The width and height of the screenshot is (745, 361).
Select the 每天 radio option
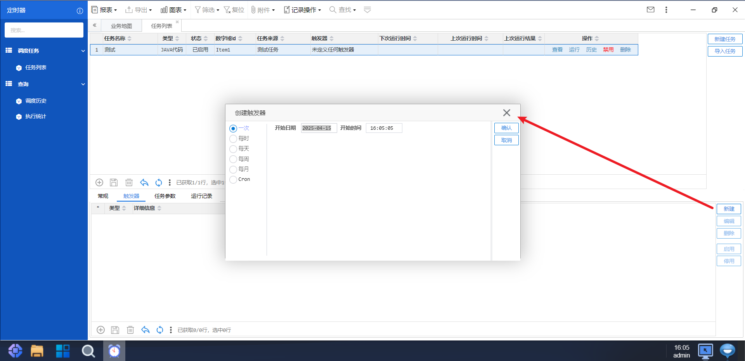point(233,149)
